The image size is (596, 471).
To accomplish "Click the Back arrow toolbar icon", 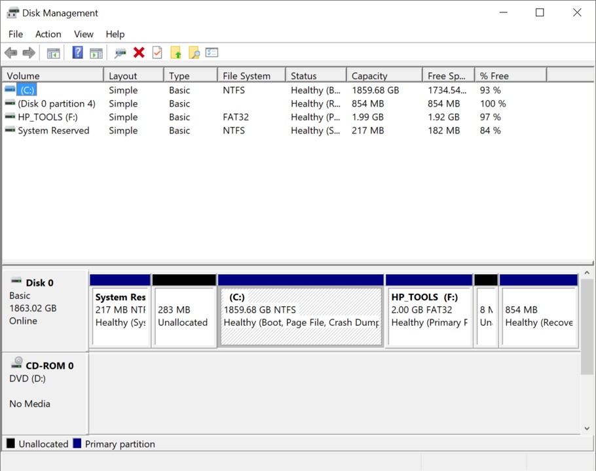I will pyautogui.click(x=11, y=53).
